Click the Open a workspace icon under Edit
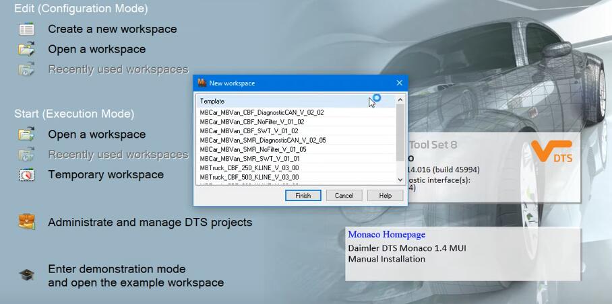 click(x=26, y=50)
